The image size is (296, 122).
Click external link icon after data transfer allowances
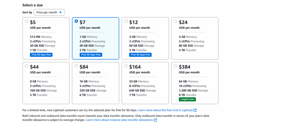click(155, 120)
